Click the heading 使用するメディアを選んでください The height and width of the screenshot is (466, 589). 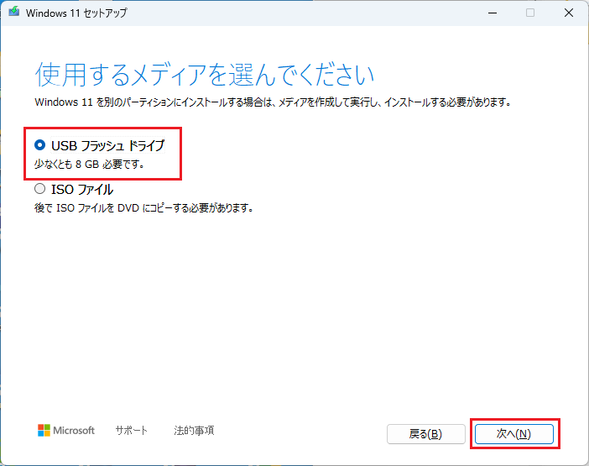tap(204, 75)
